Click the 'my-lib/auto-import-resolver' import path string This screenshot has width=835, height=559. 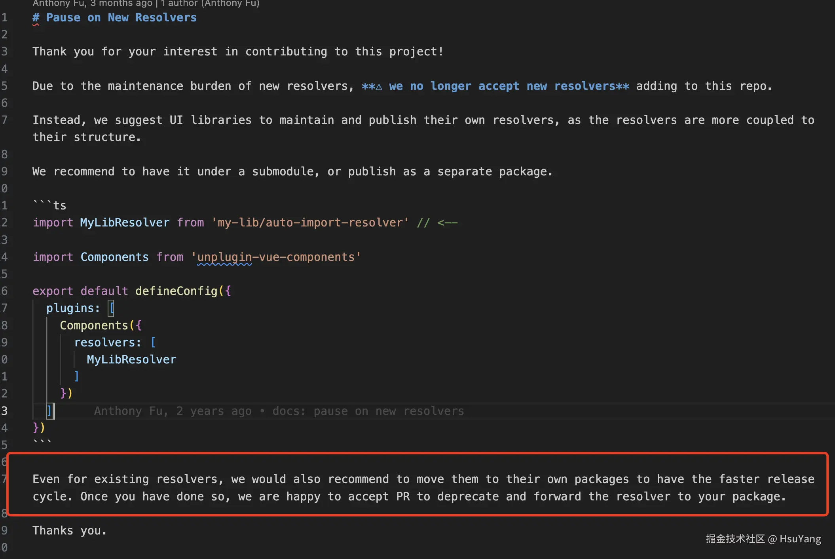(x=310, y=222)
